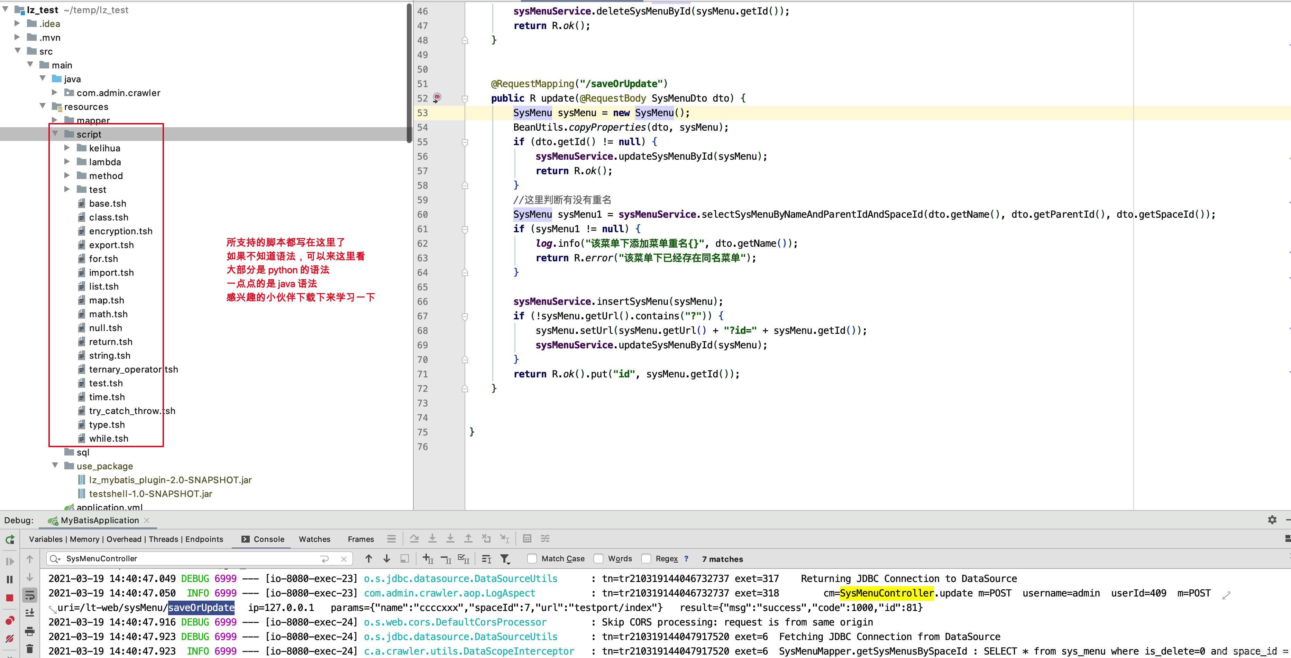Close the MyBatisApplication debug tab
1291x658 pixels.
point(147,520)
